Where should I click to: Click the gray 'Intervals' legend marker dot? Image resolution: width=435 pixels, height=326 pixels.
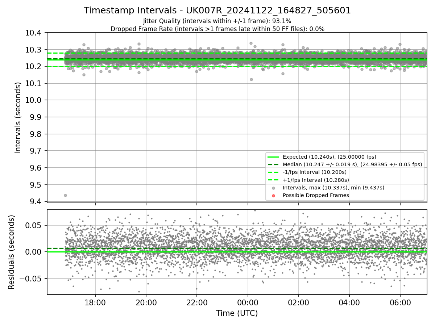(273, 188)
